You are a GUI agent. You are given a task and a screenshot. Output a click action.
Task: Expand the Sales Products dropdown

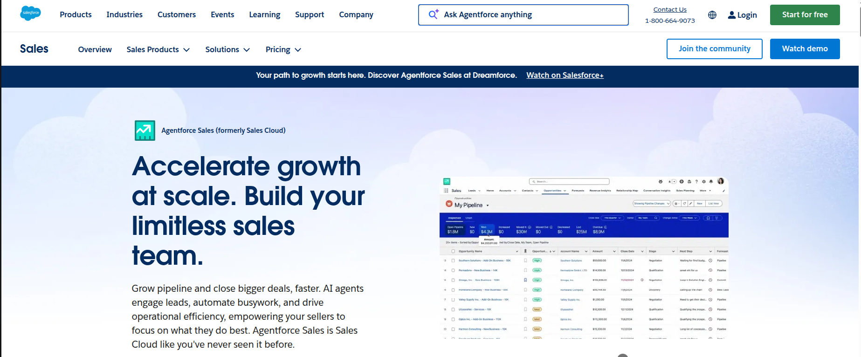(158, 49)
